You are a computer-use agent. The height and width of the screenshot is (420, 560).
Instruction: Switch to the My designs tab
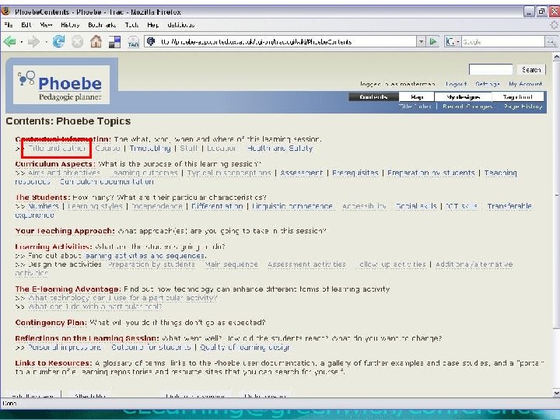pyautogui.click(x=463, y=96)
